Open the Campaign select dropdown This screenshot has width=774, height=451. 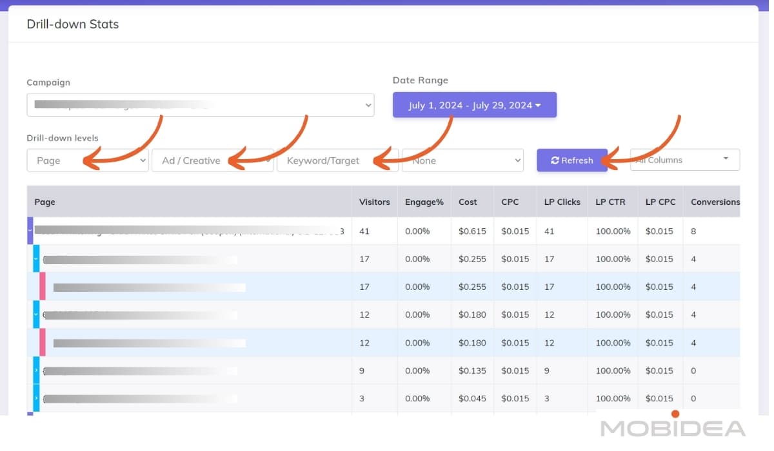(x=200, y=105)
